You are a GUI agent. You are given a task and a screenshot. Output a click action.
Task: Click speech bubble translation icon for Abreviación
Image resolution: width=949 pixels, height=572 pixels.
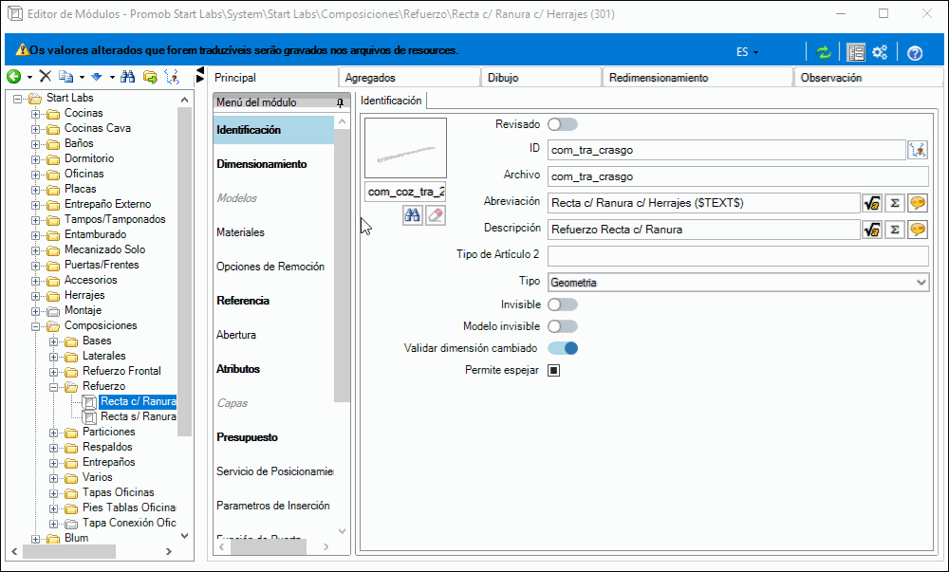point(918,203)
